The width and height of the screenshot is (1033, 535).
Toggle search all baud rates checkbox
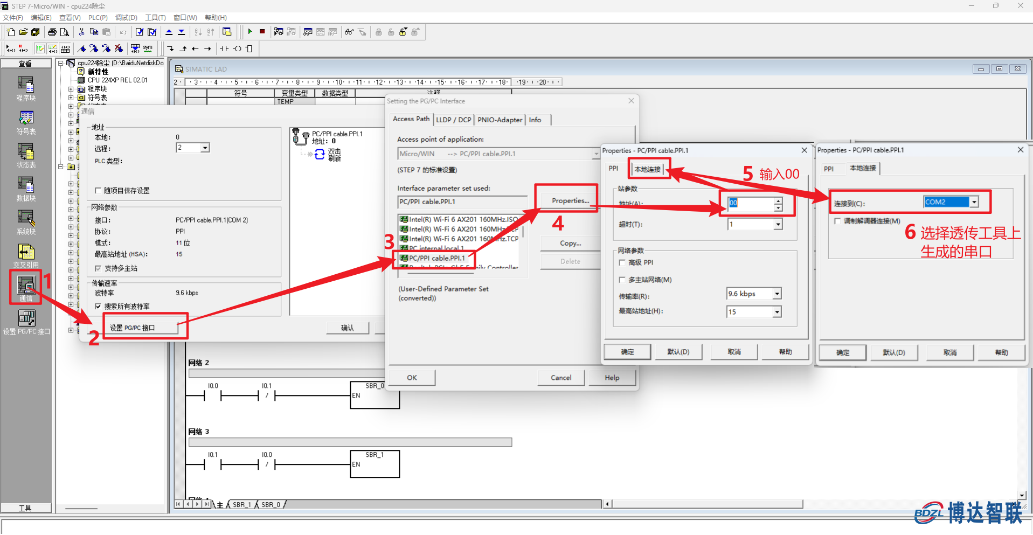tap(98, 307)
